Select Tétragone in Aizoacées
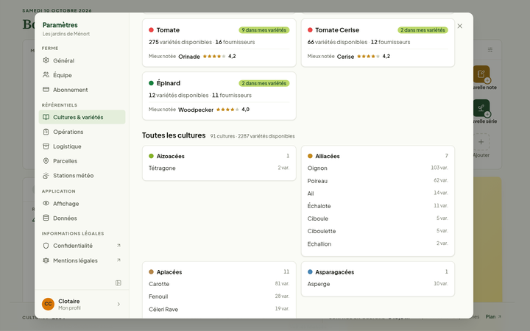Viewport: 530px width, 331px height. tap(219, 168)
